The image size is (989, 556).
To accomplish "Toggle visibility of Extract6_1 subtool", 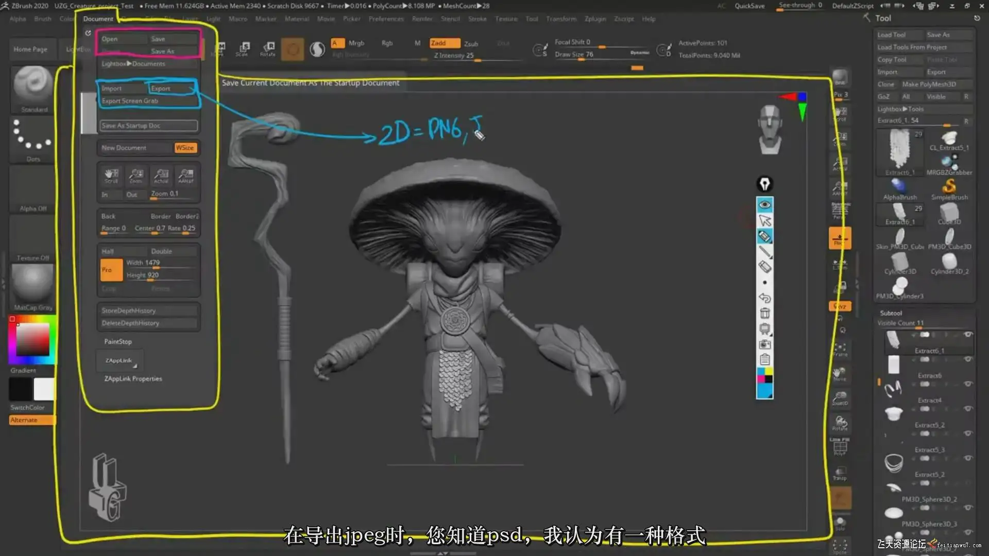I will tap(968, 335).
